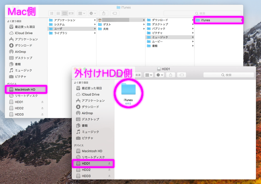Select ライブラリ folder in first column

click(x=72, y=33)
